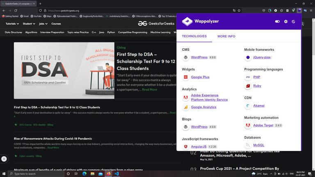The image size is (315, 177).
Task: Open the Windows Start menu
Action: point(4,174)
